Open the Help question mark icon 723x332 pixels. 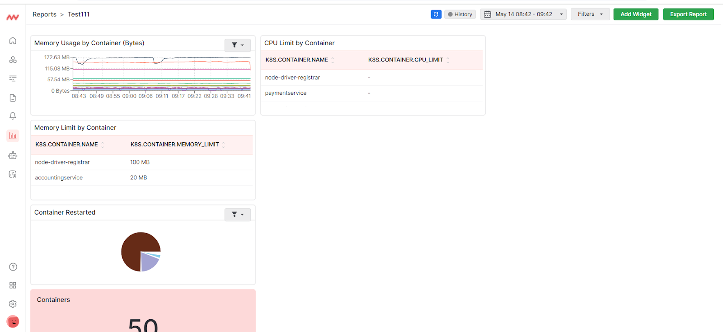(x=13, y=267)
